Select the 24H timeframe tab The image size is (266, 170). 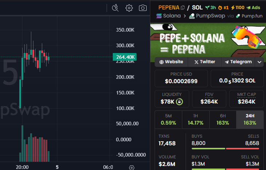coord(250,120)
